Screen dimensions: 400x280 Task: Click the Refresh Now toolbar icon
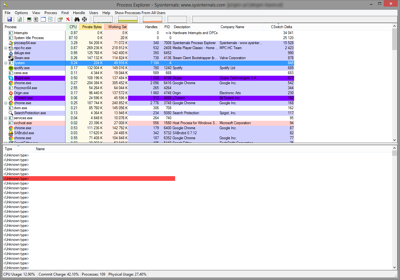19,19
